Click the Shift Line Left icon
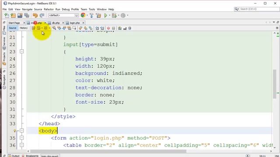Screen dimensions: 280x157 tap(97, 28)
